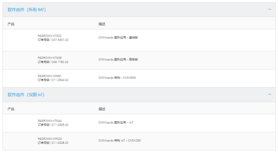Click the 软件选件 (仅限 IoT) section title

pos(26,94)
